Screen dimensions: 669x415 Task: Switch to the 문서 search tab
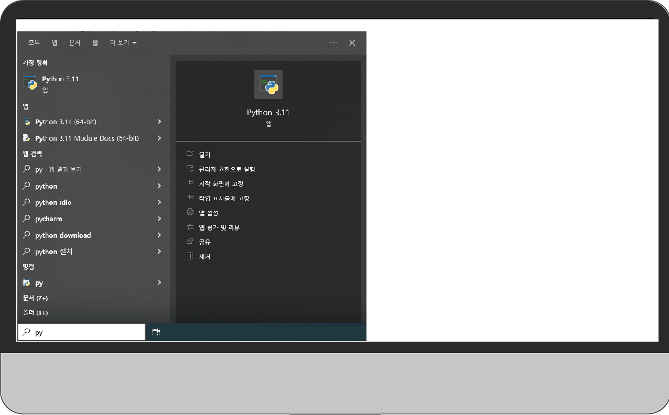pos(74,42)
